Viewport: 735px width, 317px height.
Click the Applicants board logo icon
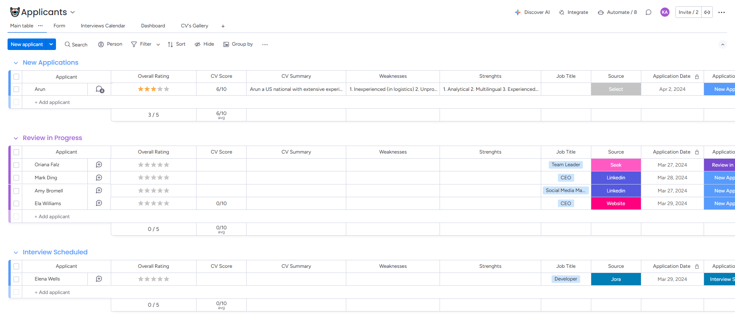[x=15, y=12]
